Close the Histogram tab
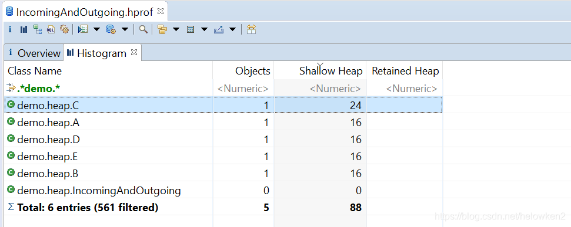 coord(134,52)
